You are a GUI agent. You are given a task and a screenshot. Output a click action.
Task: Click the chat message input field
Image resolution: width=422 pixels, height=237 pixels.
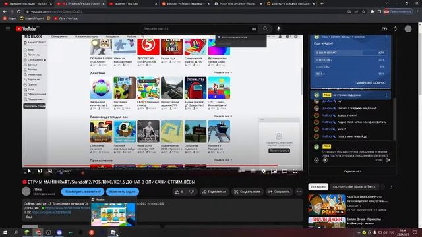[x=355, y=153]
